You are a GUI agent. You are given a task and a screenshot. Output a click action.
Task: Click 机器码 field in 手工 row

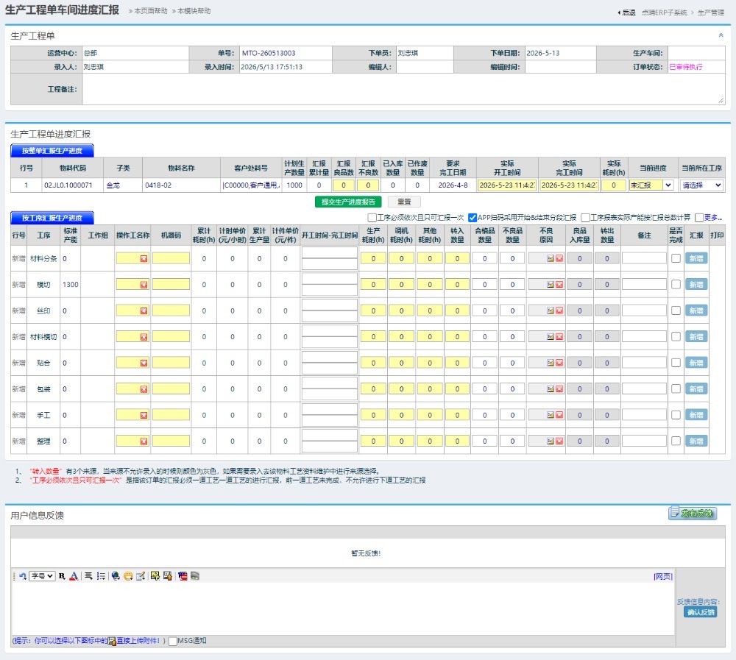[171, 415]
